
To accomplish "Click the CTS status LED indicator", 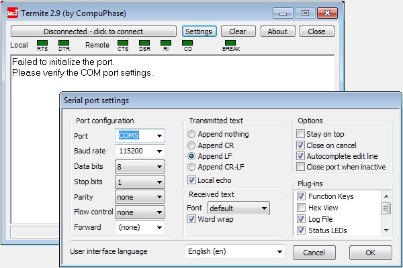I will point(123,43).
